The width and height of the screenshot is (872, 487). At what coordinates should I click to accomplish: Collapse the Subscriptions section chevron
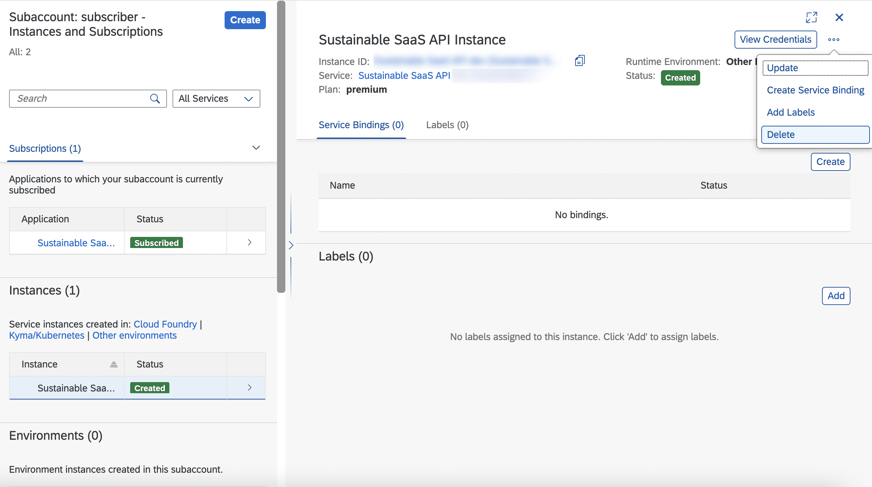(256, 148)
